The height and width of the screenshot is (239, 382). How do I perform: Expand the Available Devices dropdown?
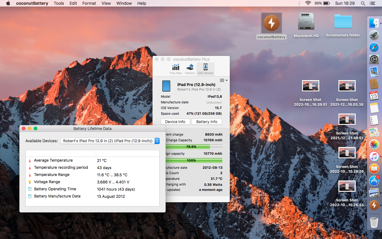[x=110, y=141]
